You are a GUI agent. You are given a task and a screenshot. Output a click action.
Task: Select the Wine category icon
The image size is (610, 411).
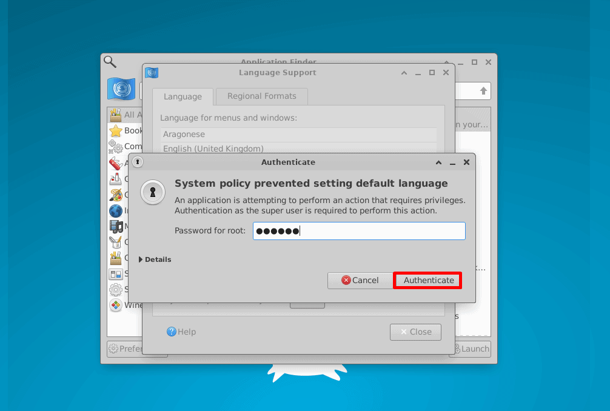[x=116, y=306]
